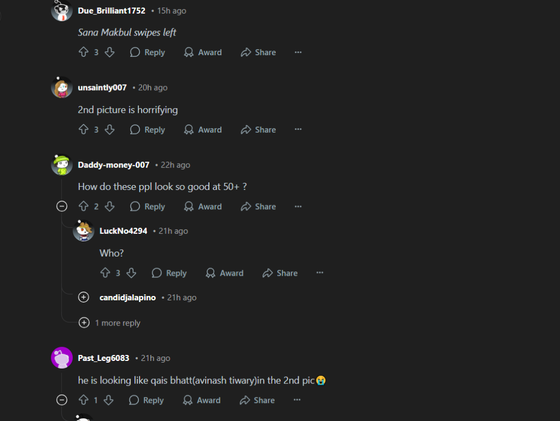Screen dimensions: 560x421
Task: Collapse Daddy-money-007's comment thread
Action: tap(62, 206)
